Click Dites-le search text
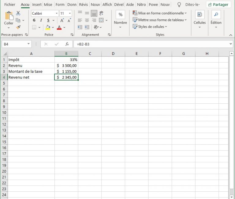 192,5
